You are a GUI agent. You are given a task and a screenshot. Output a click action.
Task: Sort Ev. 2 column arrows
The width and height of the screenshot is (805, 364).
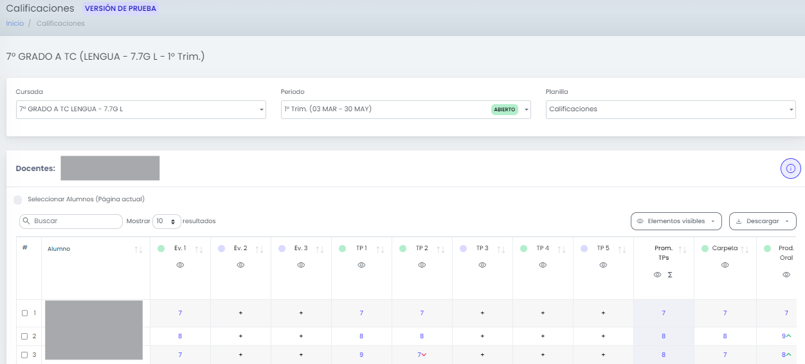point(260,250)
